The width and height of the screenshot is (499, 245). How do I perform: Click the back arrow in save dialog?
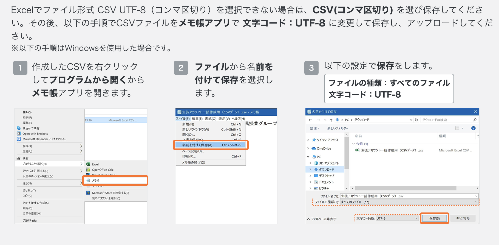tap(310, 120)
